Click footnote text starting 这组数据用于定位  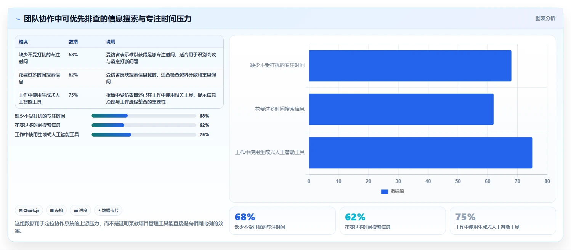pos(119,227)
